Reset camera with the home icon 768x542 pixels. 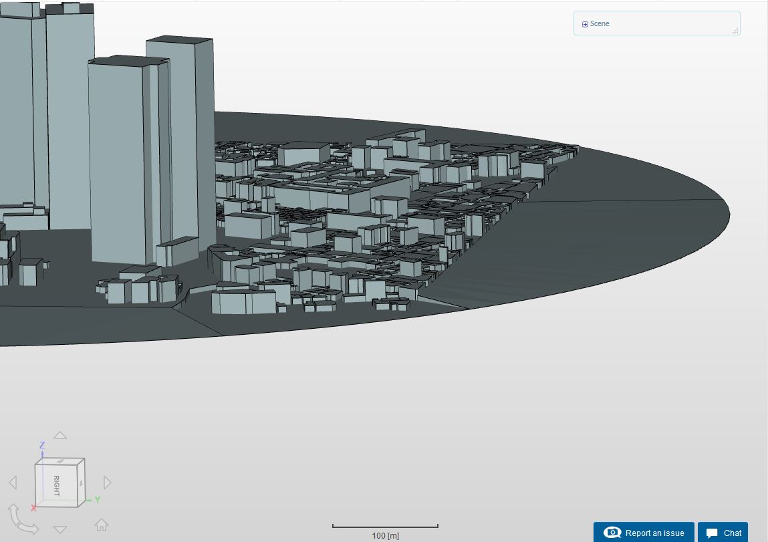[x=102, y=525]
